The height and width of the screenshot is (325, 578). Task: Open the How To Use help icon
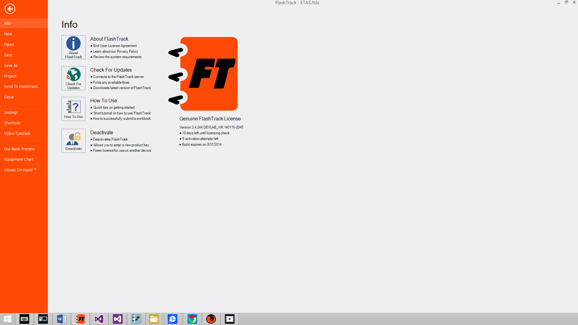click(73, 109)
